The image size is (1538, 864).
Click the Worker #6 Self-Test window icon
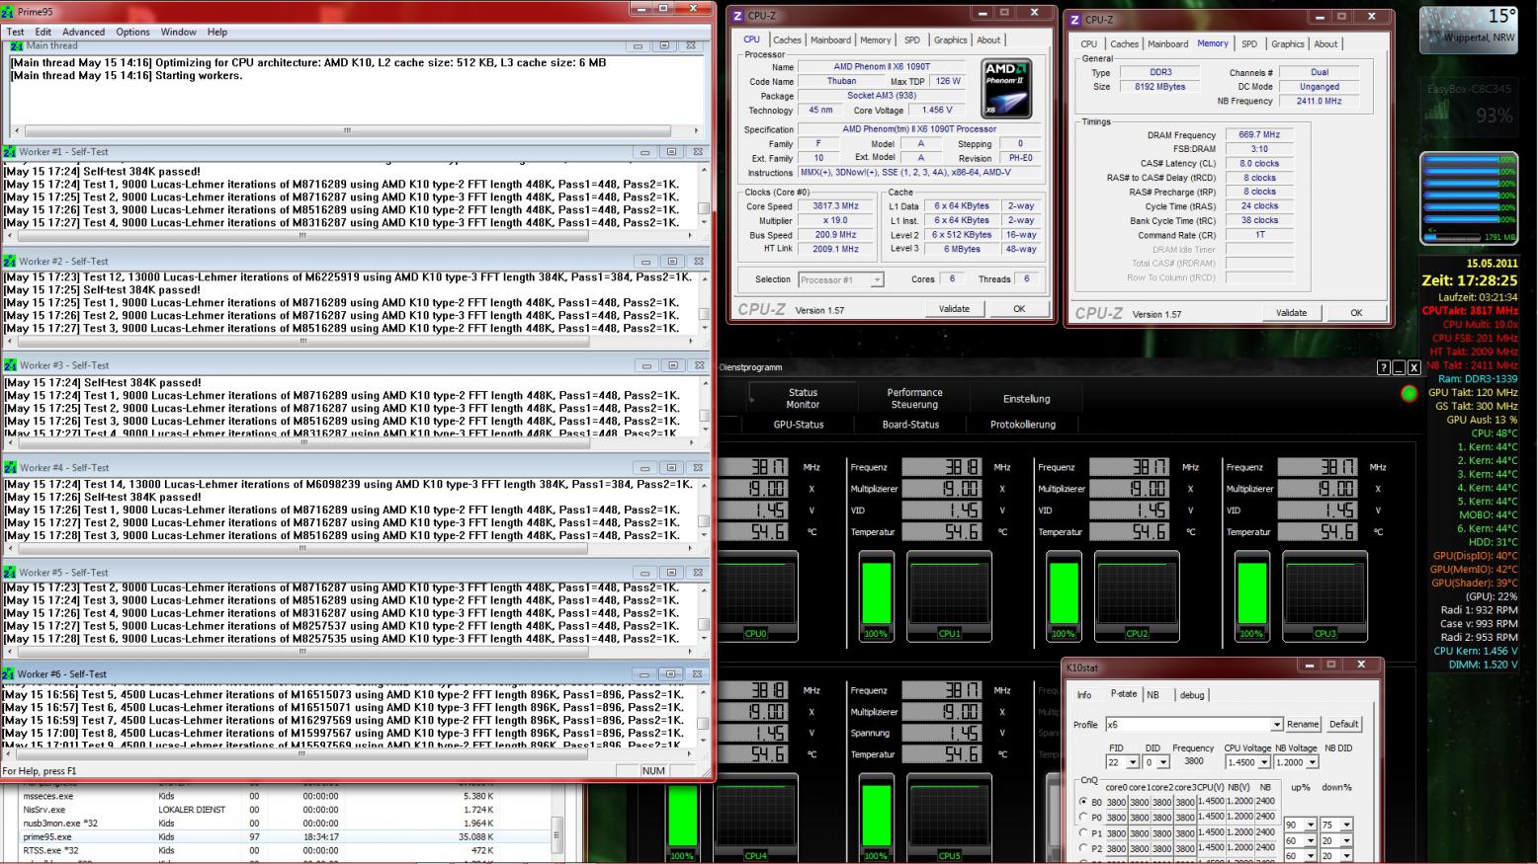[x=9, y=674]
